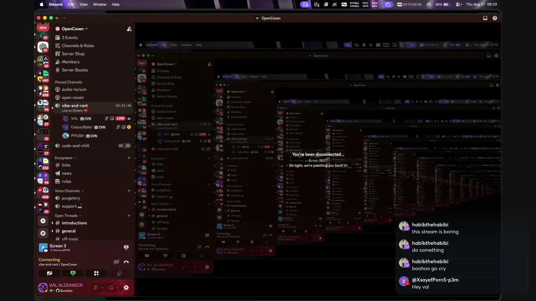Toggle deafen in the user panel

(x=111, y=288)
